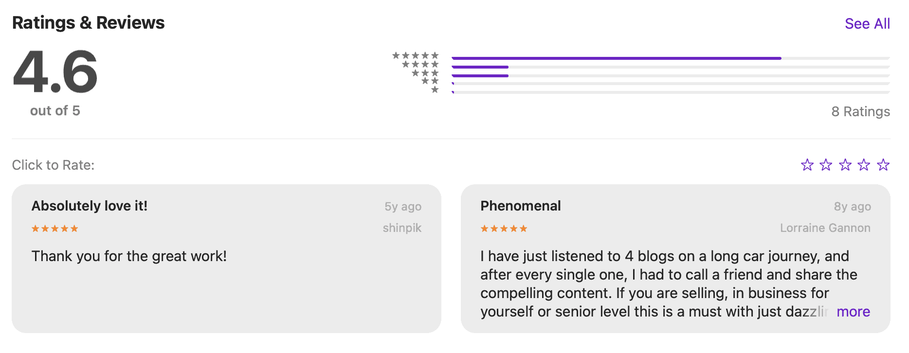
Task: Rate one star using the first outline star
Action: coord(807,165)
